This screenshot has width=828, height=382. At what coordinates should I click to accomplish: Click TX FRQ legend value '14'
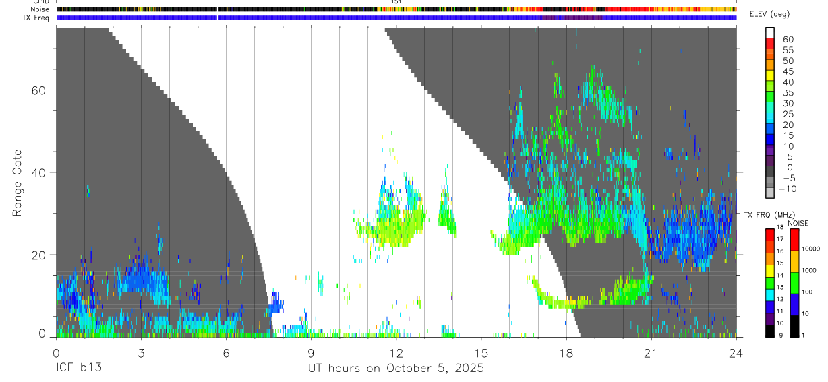tap(781, 276)
